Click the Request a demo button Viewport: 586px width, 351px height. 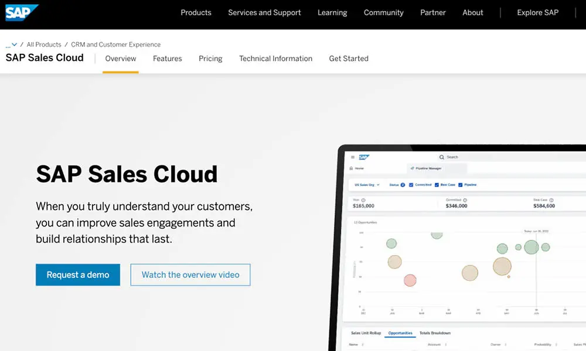pyautogui.click(x=77, y=274)
